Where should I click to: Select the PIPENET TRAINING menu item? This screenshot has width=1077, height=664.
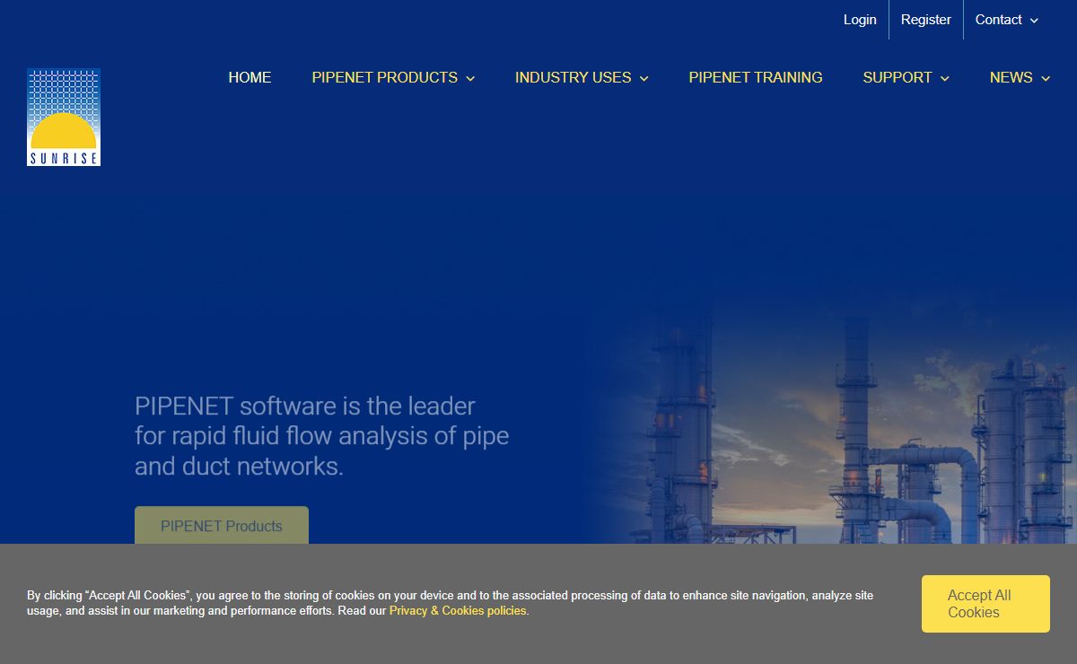tap(756, 78)
